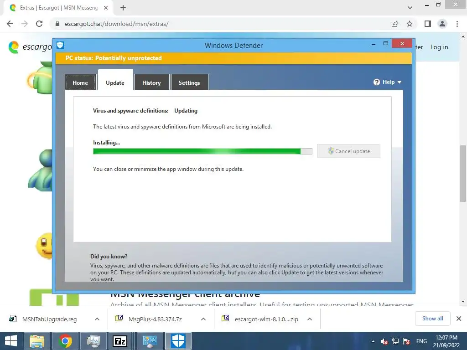467x350 pixels.
Task: Open Chrome tab search chevron
Action: (x=410, y=8)
